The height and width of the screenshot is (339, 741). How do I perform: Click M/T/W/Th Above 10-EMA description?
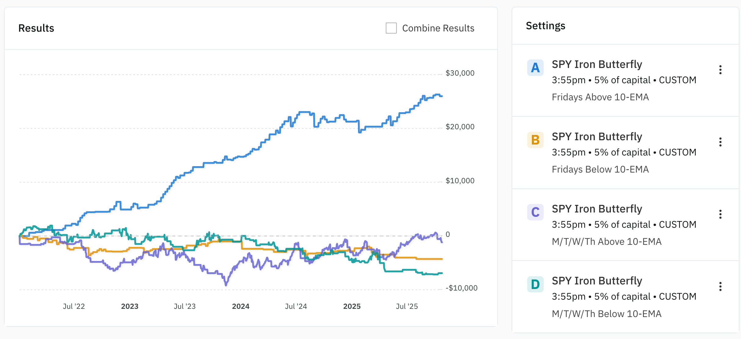click(606, 241)
